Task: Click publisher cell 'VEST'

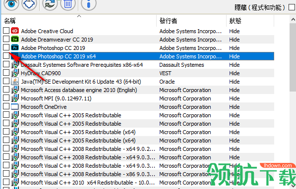Action: [x=166, y=73]
